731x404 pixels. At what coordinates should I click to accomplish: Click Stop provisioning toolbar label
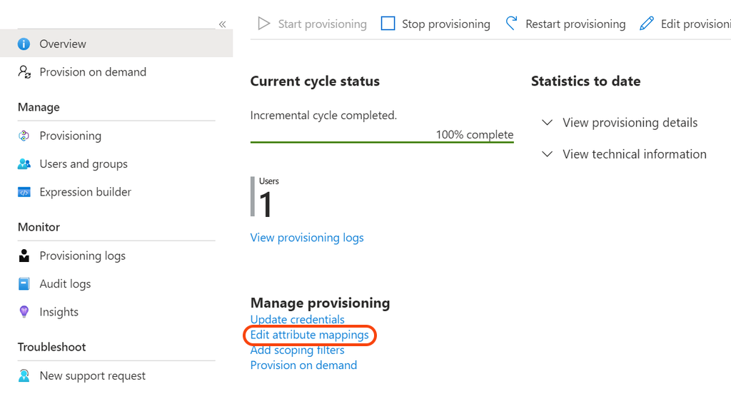click(446, 24)
